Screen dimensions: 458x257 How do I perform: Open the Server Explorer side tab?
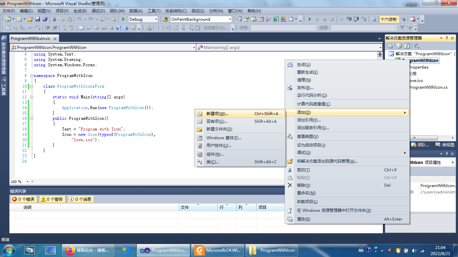pos(4,55)
